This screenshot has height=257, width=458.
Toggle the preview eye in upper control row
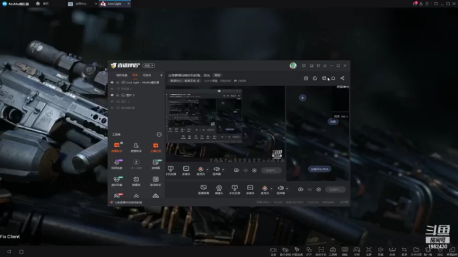[x=246, y=170]
